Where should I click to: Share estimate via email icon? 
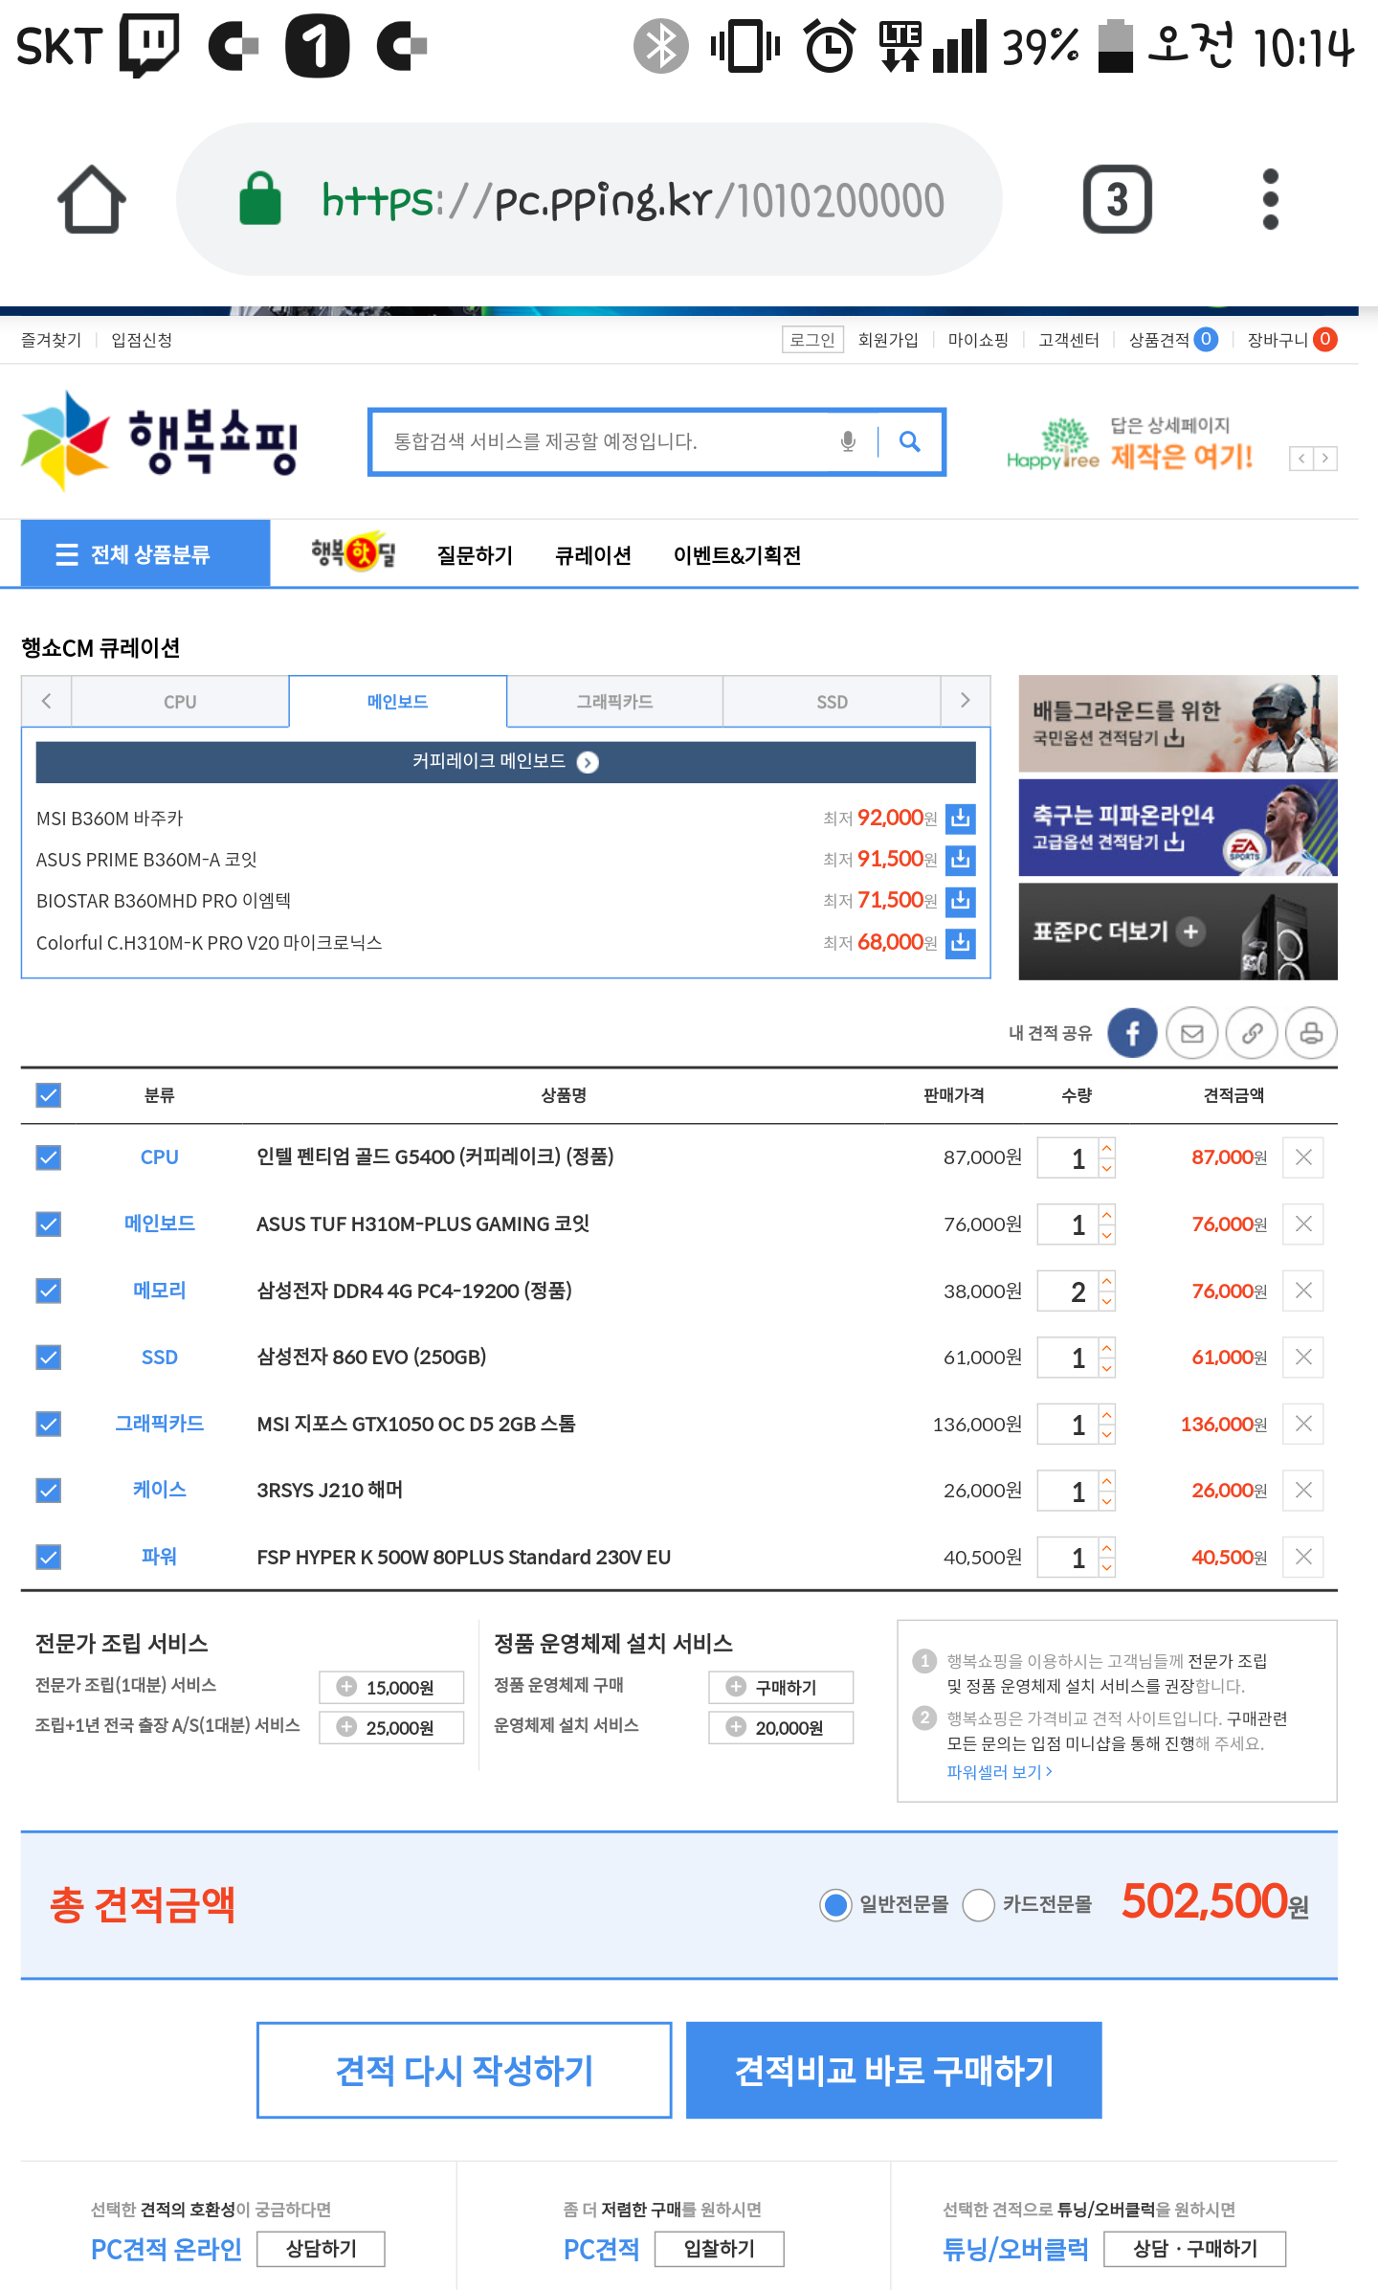[1192, 1033]
